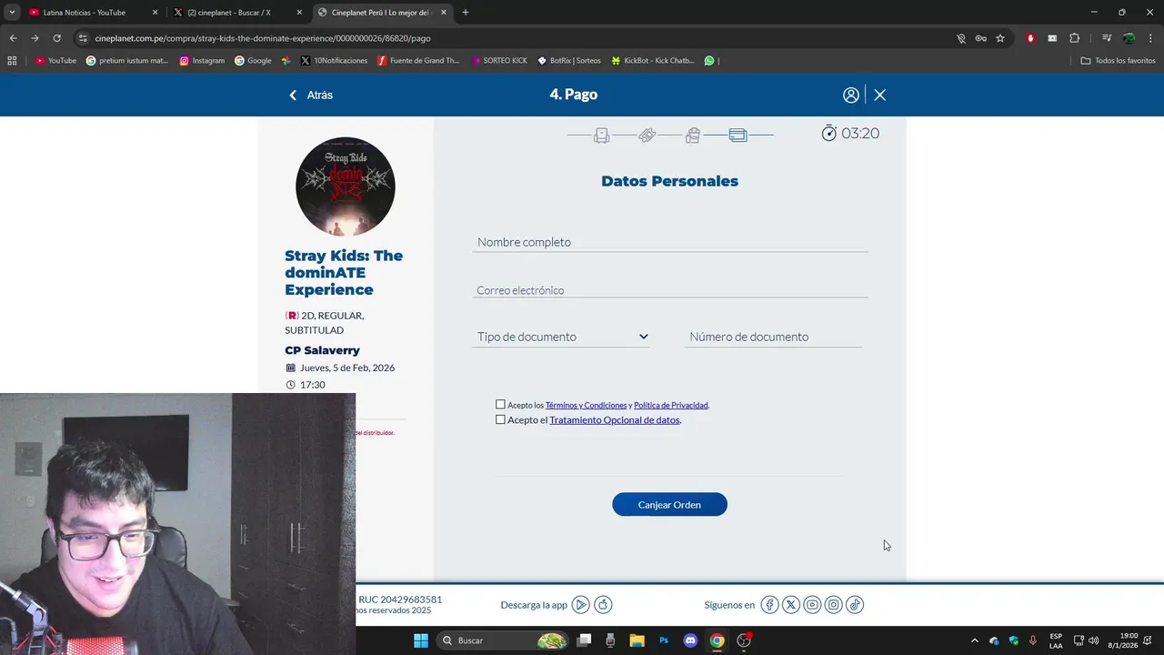The width and height of the screenshot is (1164, 655).
Task: Open the BotRix Sorteos bookmark
Action: click(569, 61)
